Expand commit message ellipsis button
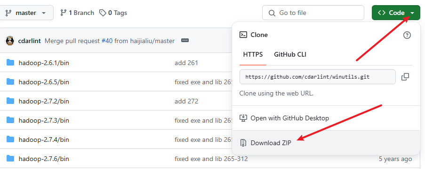425x169 pixels. coord(185,41)
